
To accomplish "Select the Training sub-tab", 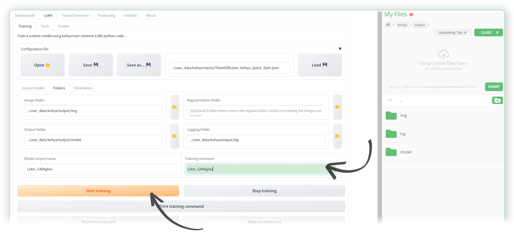I will [x=25, y=26].
